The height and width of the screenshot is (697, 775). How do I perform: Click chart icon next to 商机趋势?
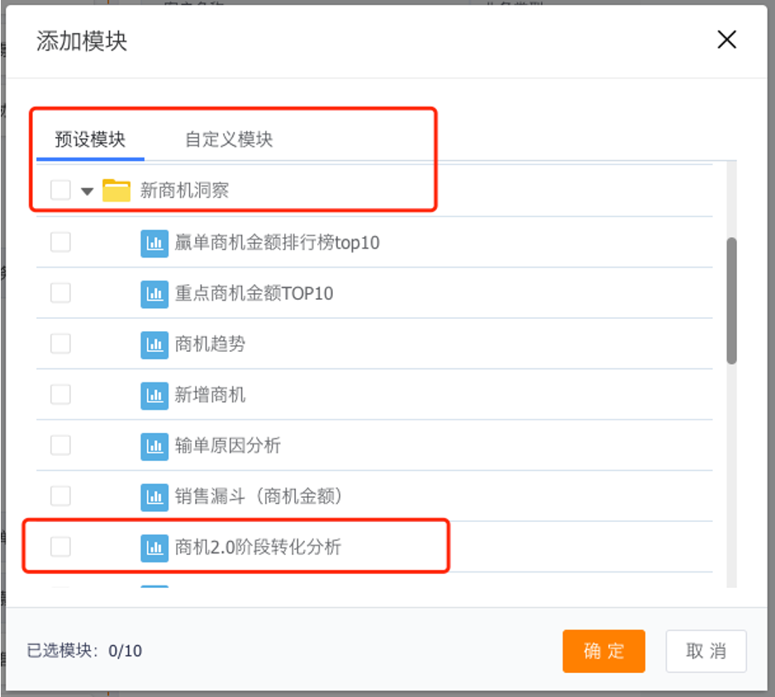[155, 344]
